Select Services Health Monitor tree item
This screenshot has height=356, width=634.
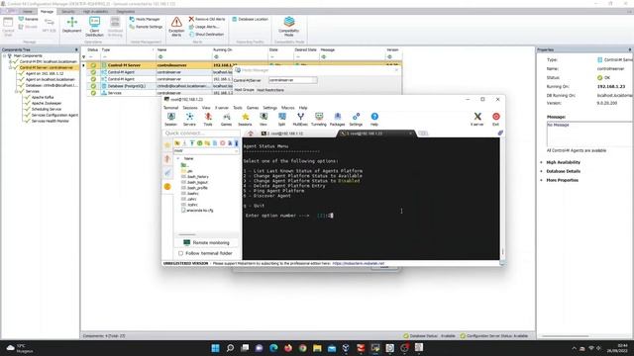50,121
